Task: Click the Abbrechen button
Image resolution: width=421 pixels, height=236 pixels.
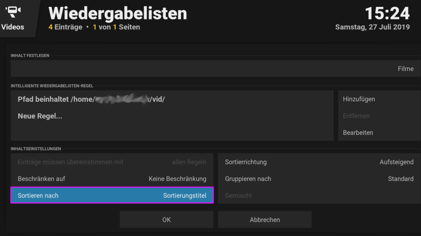Action: tap(265, 220)
